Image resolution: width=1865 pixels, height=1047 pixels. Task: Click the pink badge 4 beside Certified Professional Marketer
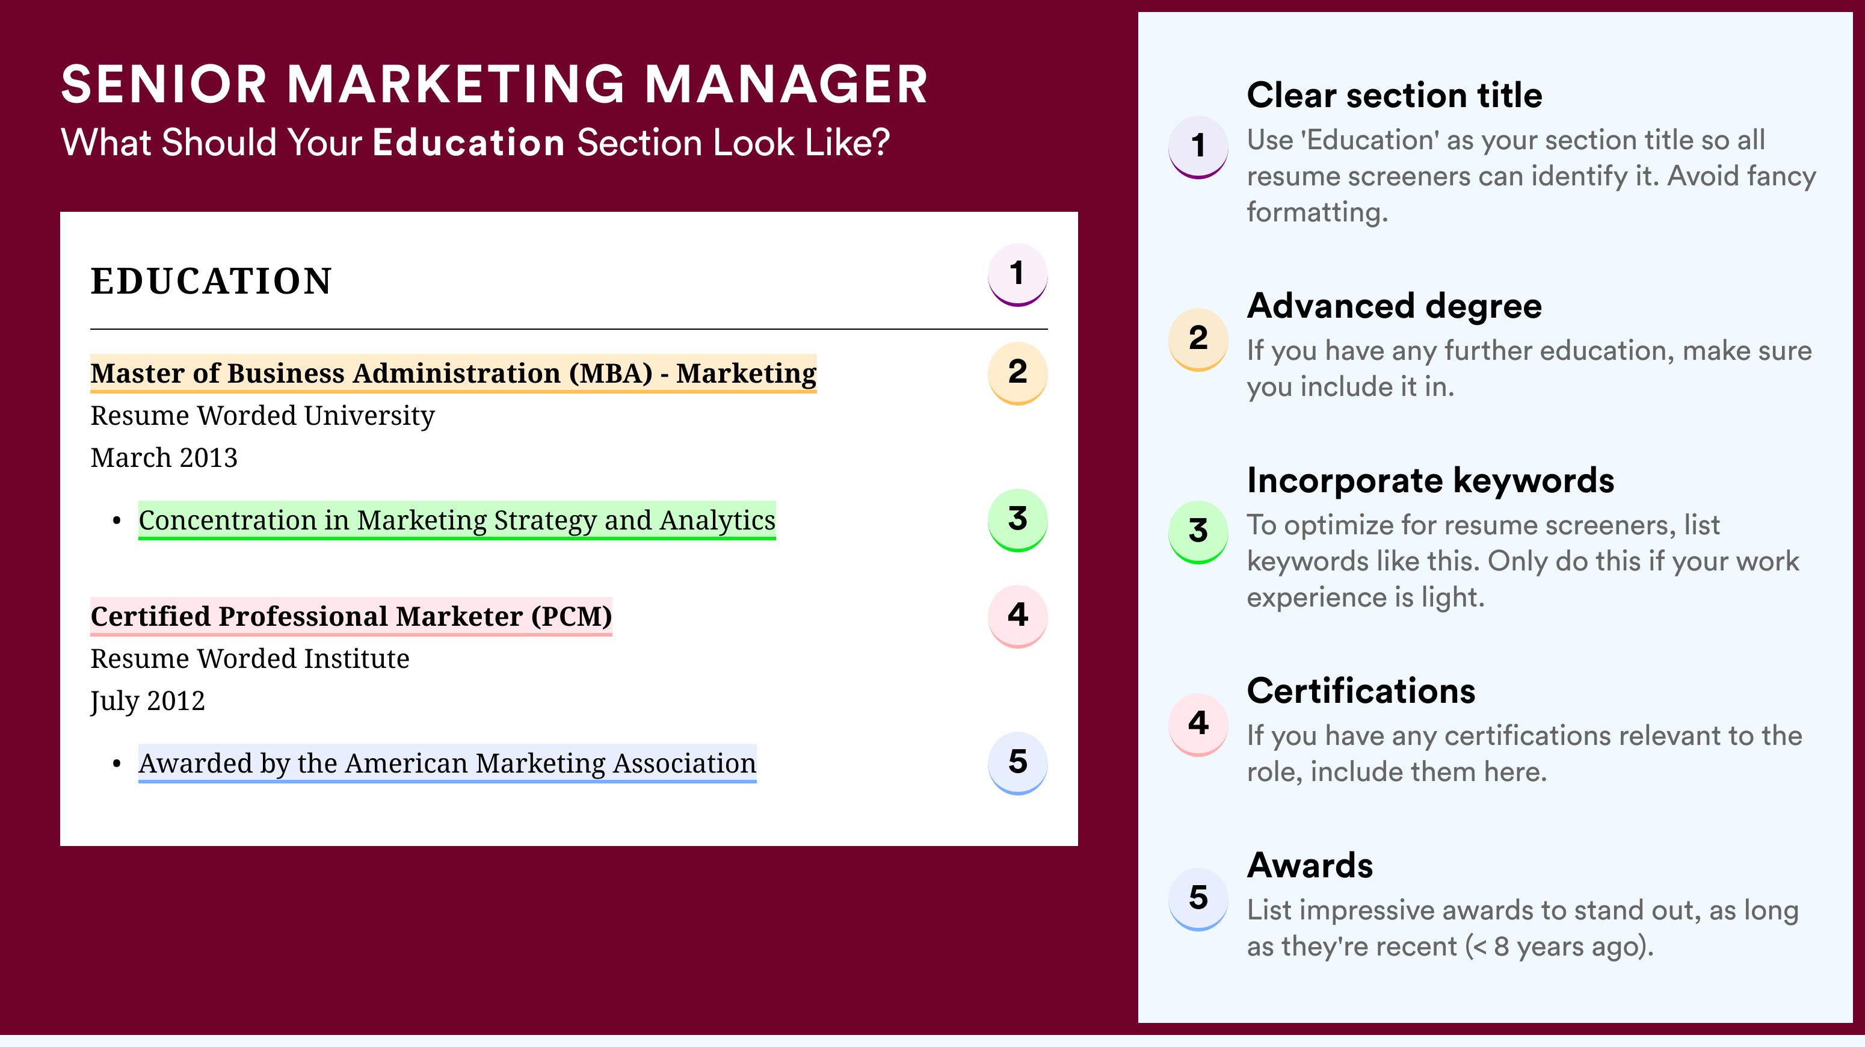1017,617
